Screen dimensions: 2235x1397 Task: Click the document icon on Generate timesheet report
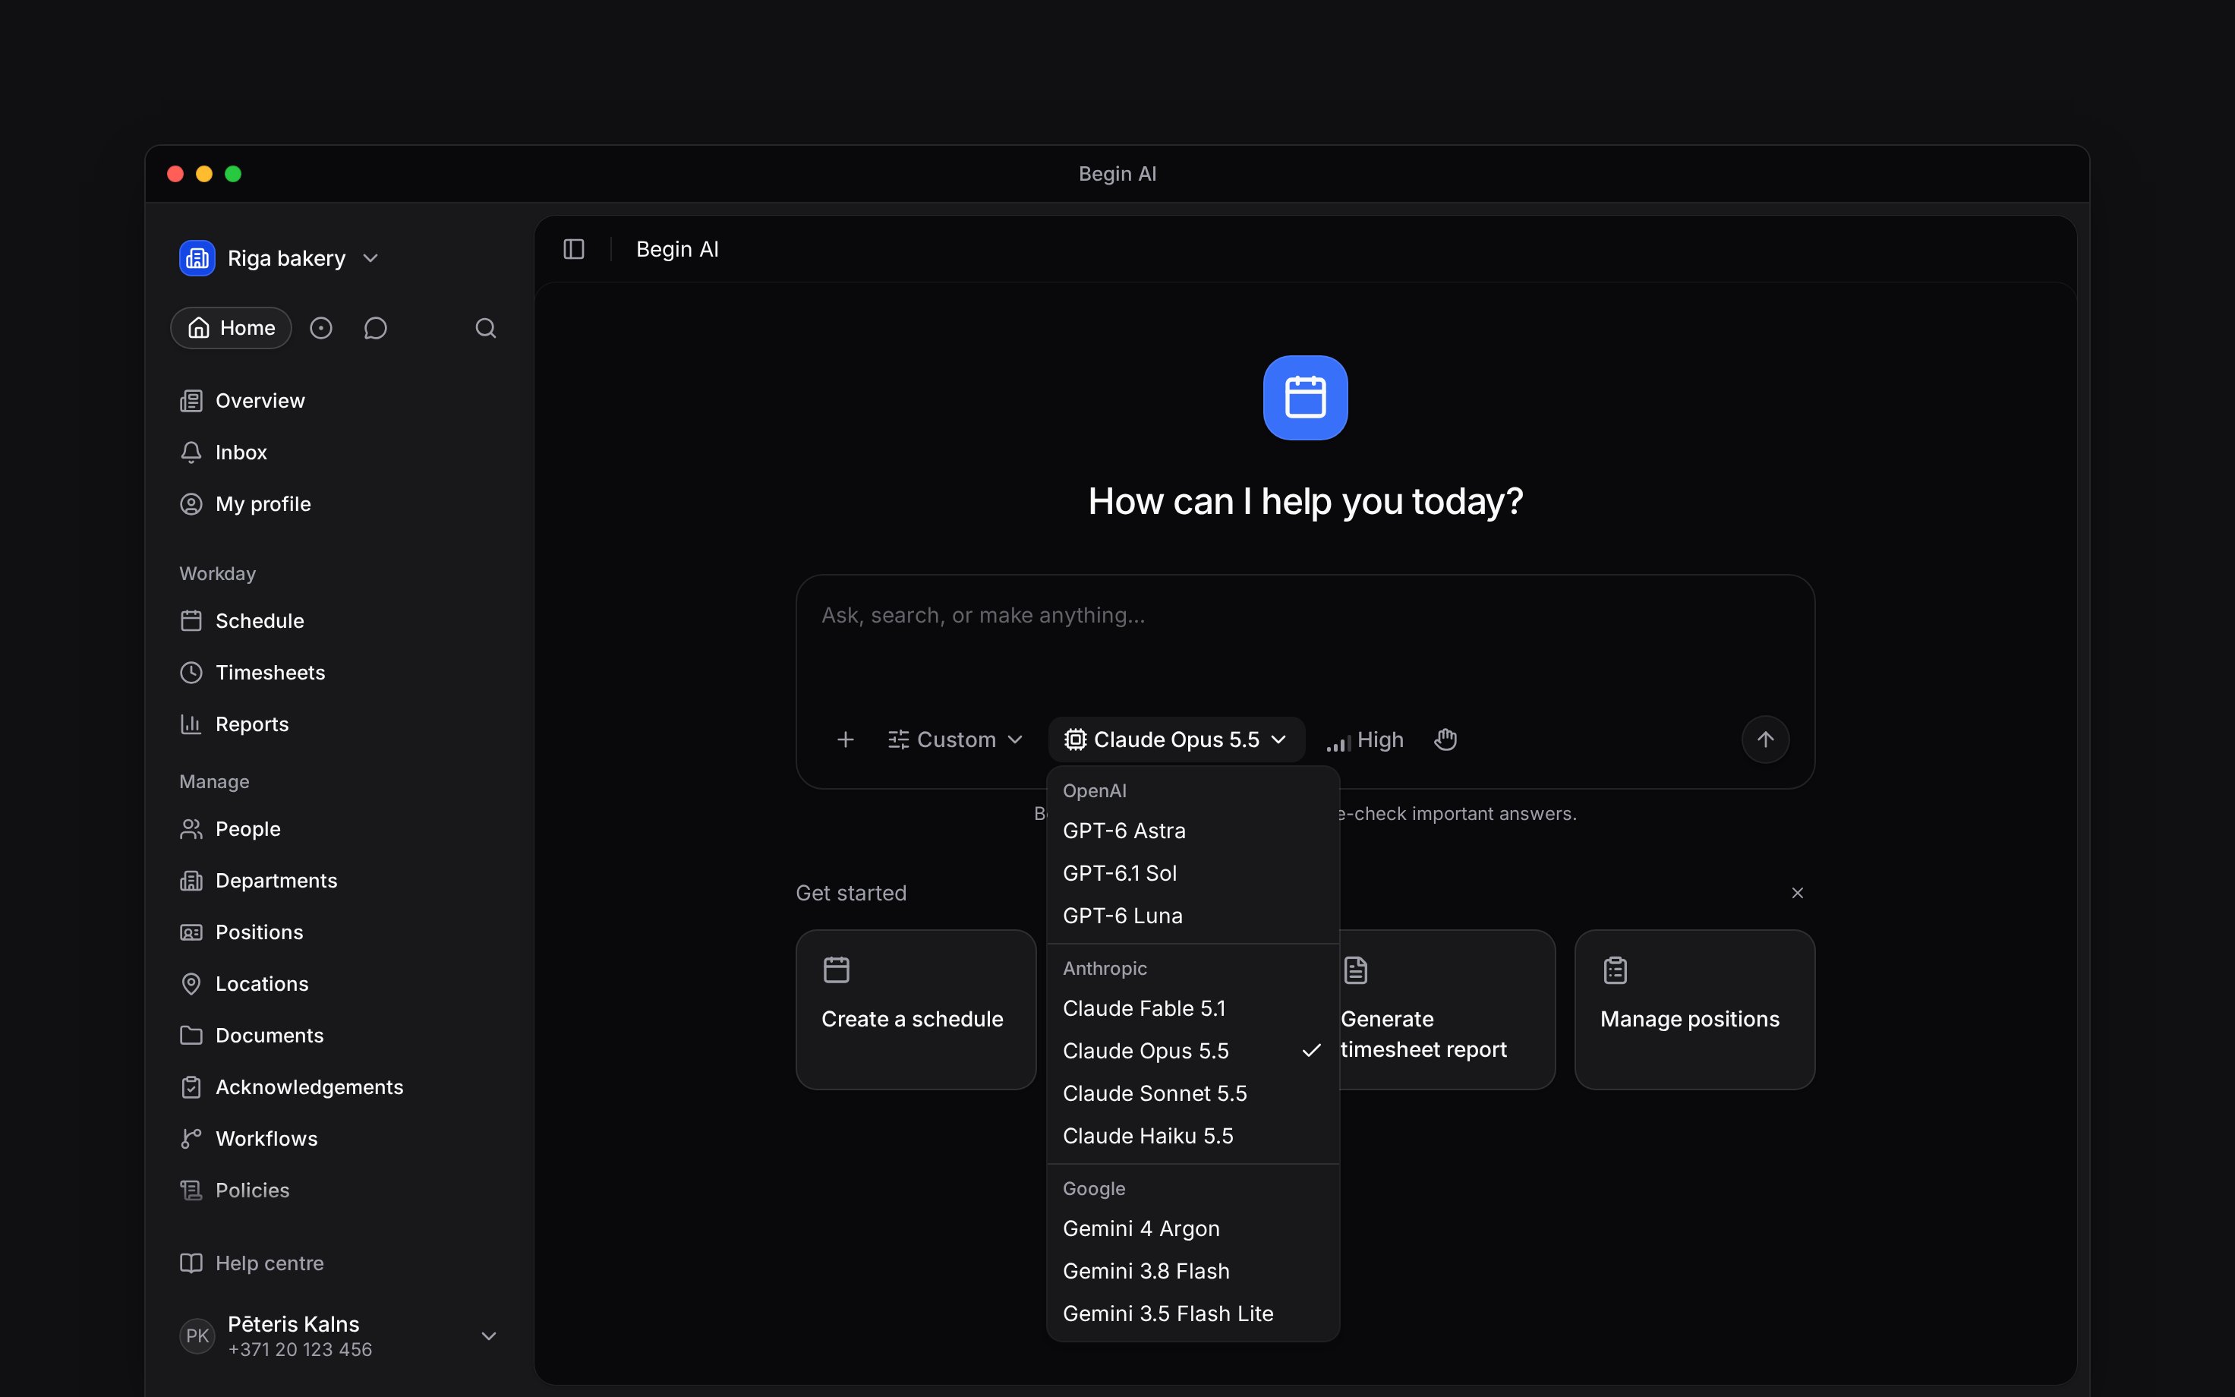click(x=1355, y=970)
